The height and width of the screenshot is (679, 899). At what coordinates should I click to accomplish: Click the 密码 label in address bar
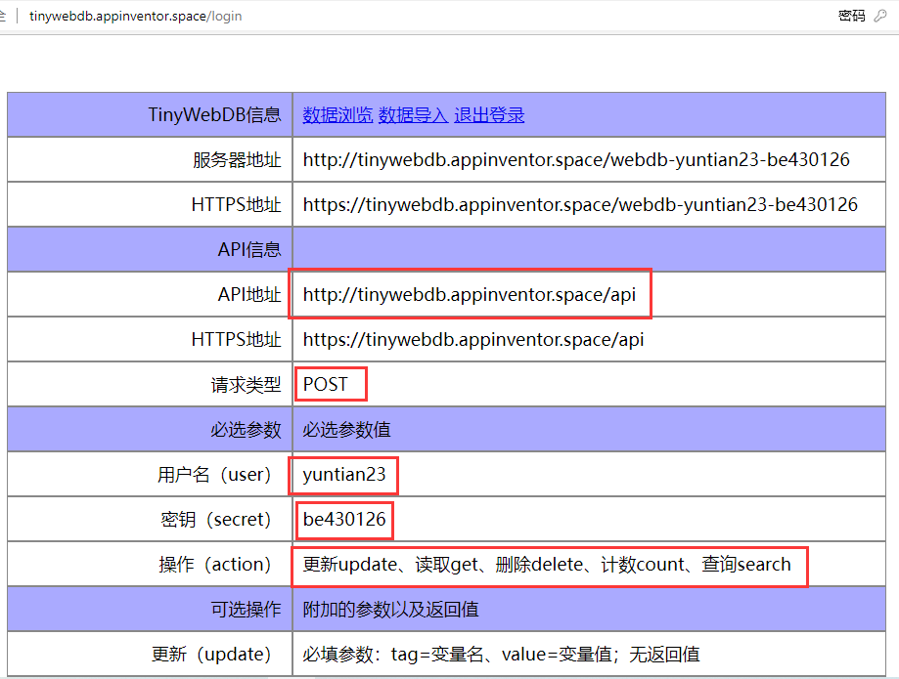[851, 16]
